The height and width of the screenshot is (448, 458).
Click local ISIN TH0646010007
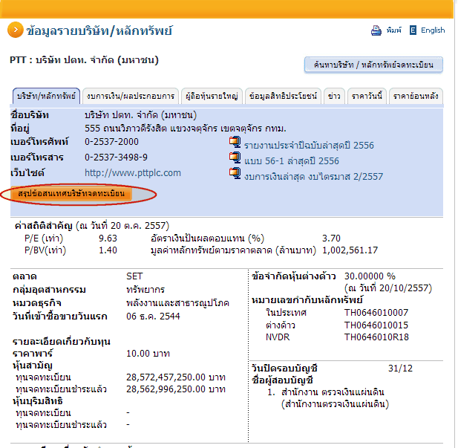376,313
